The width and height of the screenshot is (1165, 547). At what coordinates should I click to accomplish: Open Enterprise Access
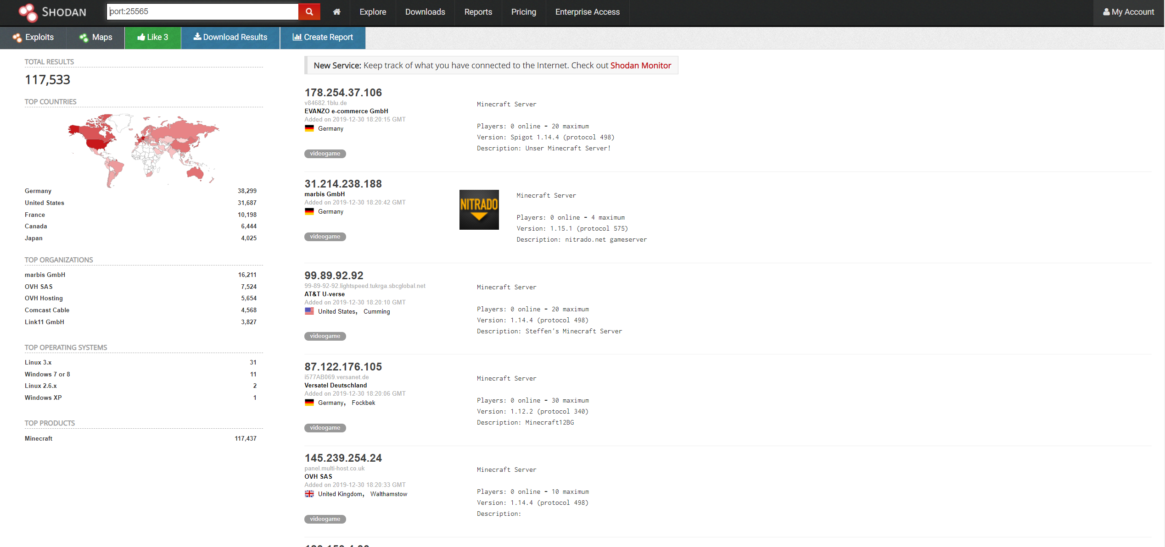[x=587, y=12]
